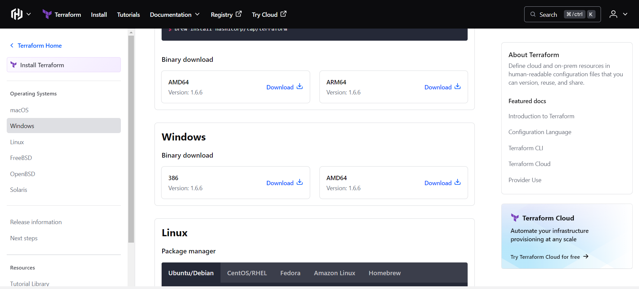Click the Windows section heading
Screen dimensions: 639x289
point(183,137)
